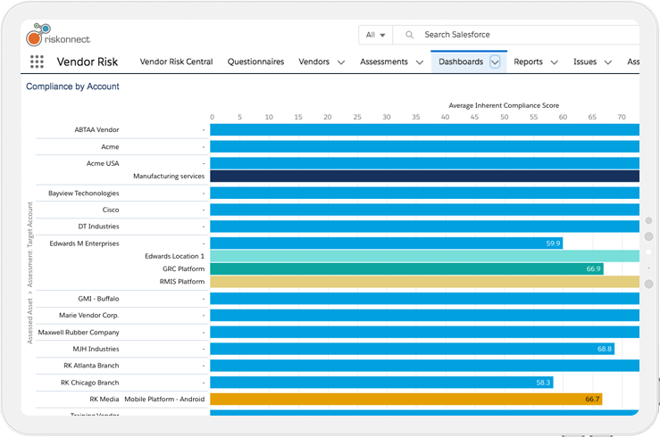660x437 pixels.
Task: Open the Issues tab
Action: pos(585,62)
